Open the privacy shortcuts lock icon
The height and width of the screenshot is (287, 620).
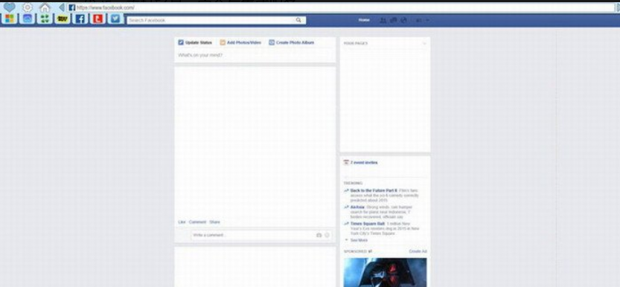point(418,21)
